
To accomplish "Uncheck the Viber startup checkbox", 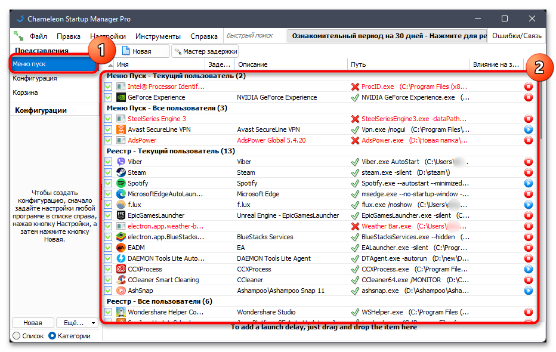I will point(108,162).
